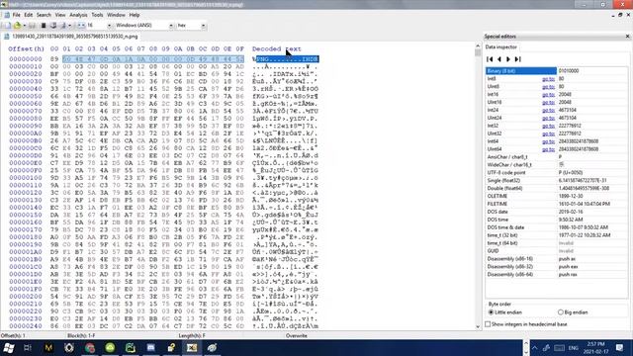Show hidden tray icons chevron
This screenshot has width=633, height=356.
click(x=534, y=347)
